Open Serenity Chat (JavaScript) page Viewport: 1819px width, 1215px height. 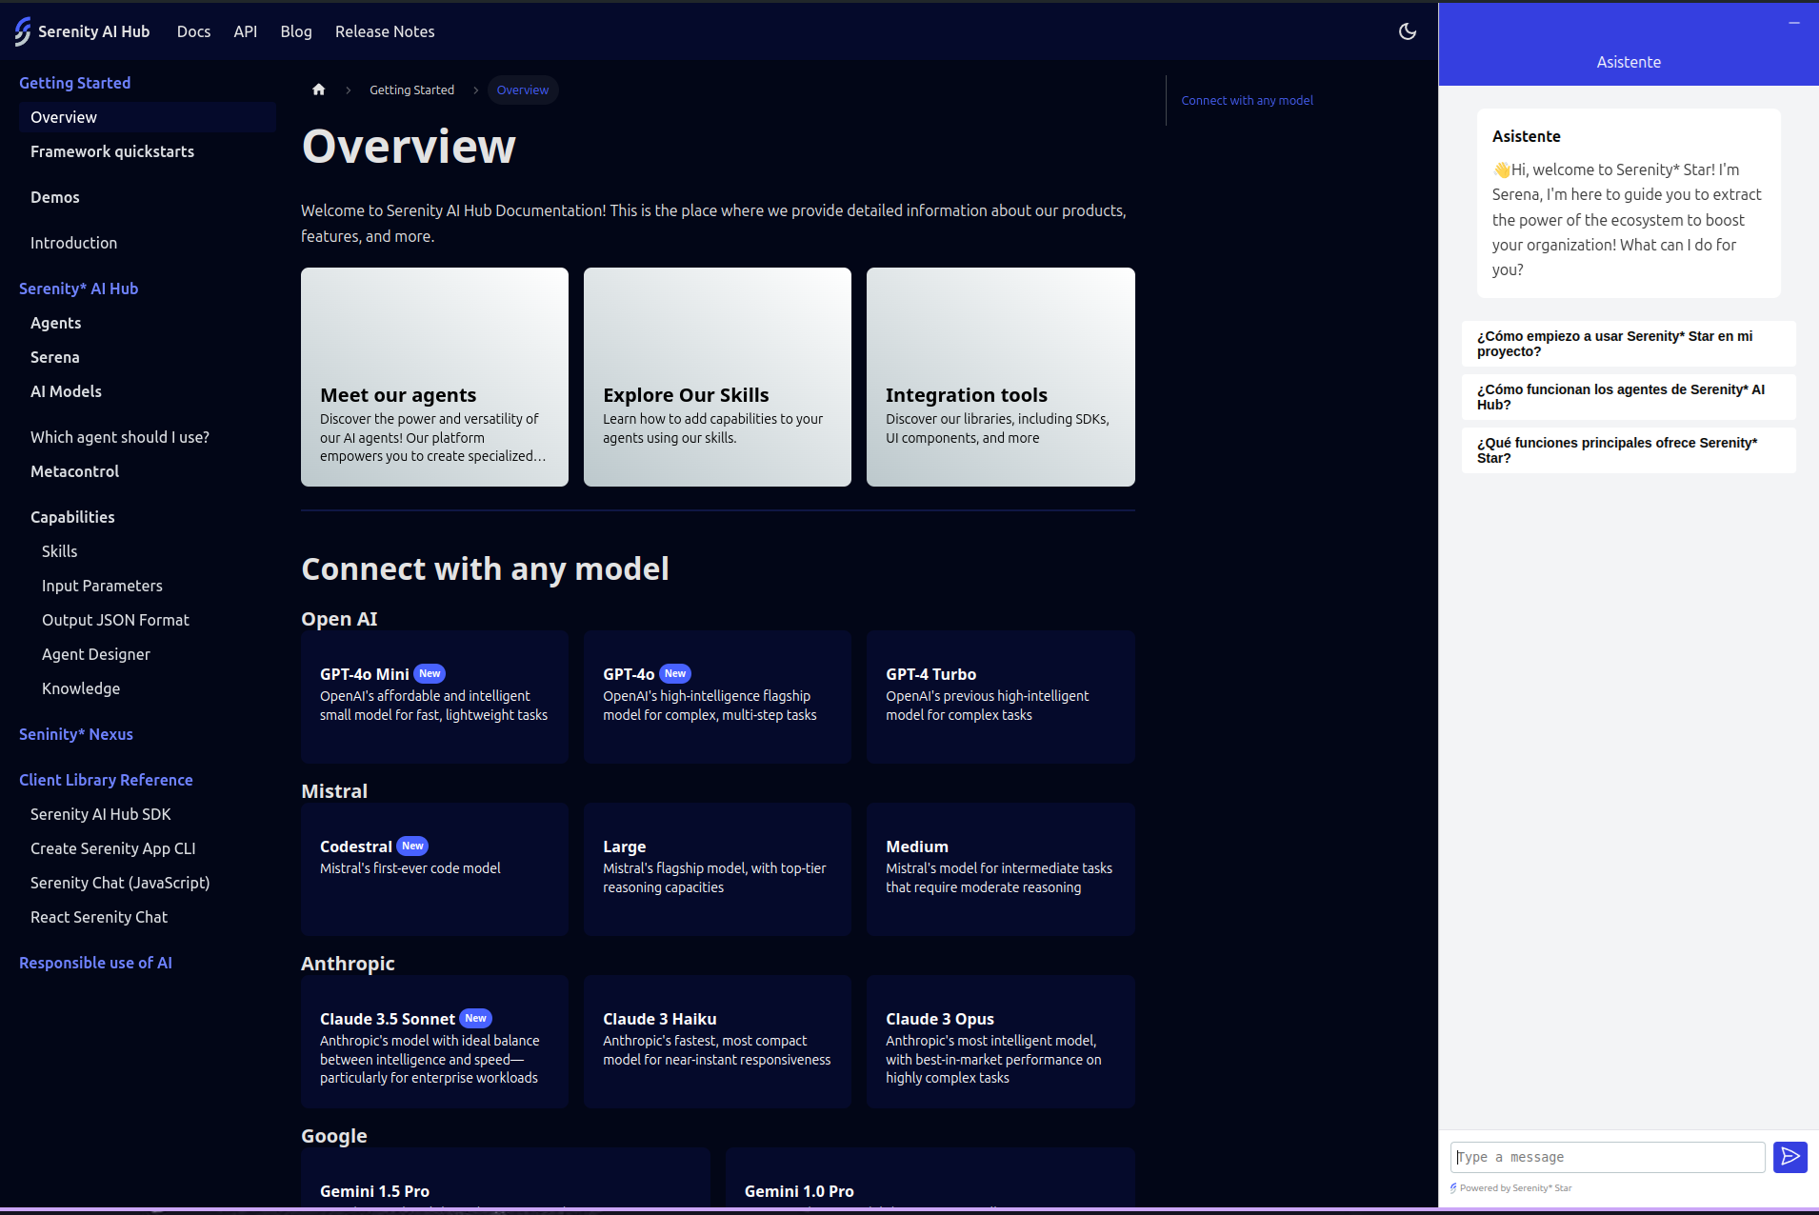pyautogui.click(x=120, y=883)
